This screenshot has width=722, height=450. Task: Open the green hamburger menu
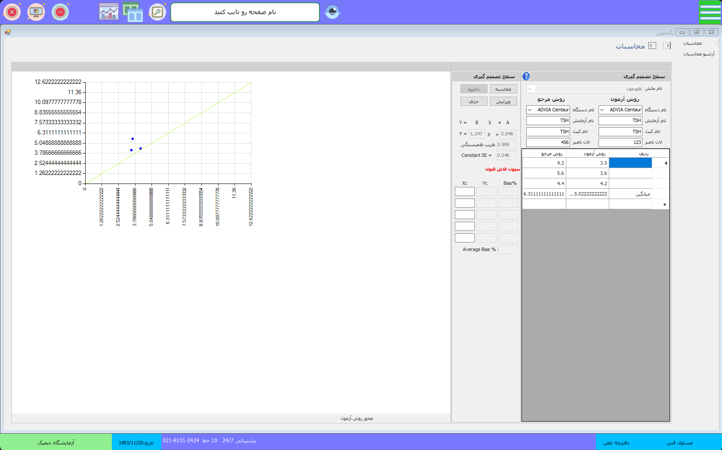pos(710,12)
